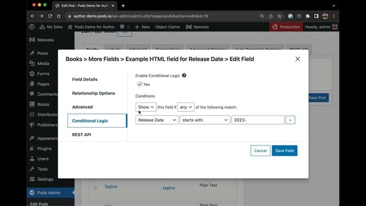The image size is (366, 206).
Task: Click Edit Pods submenu link
Action: click(39, 204)
